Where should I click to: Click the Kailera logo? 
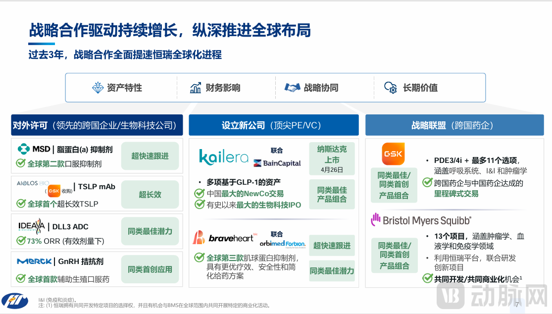tap(224, 157)
